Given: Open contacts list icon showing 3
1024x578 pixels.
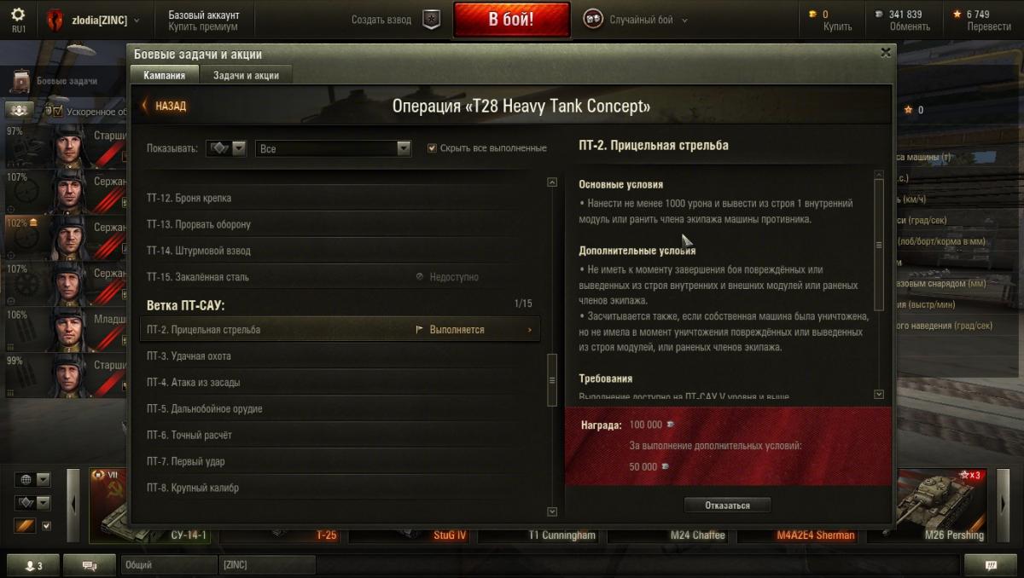Looking at the screenshot, I should tap(32, 564).
